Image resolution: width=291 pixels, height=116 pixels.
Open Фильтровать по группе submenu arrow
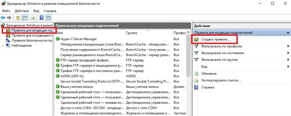pos(288,60)
